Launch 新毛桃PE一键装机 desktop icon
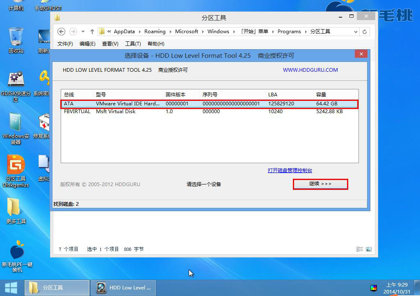Image resolution: width=420 pixels, height=296 pixels. coord(17,256)
